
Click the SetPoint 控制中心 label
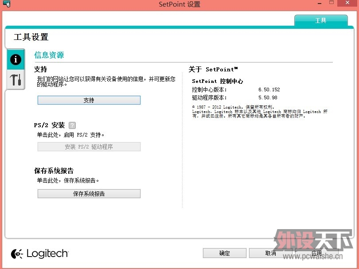click(217, 81)
